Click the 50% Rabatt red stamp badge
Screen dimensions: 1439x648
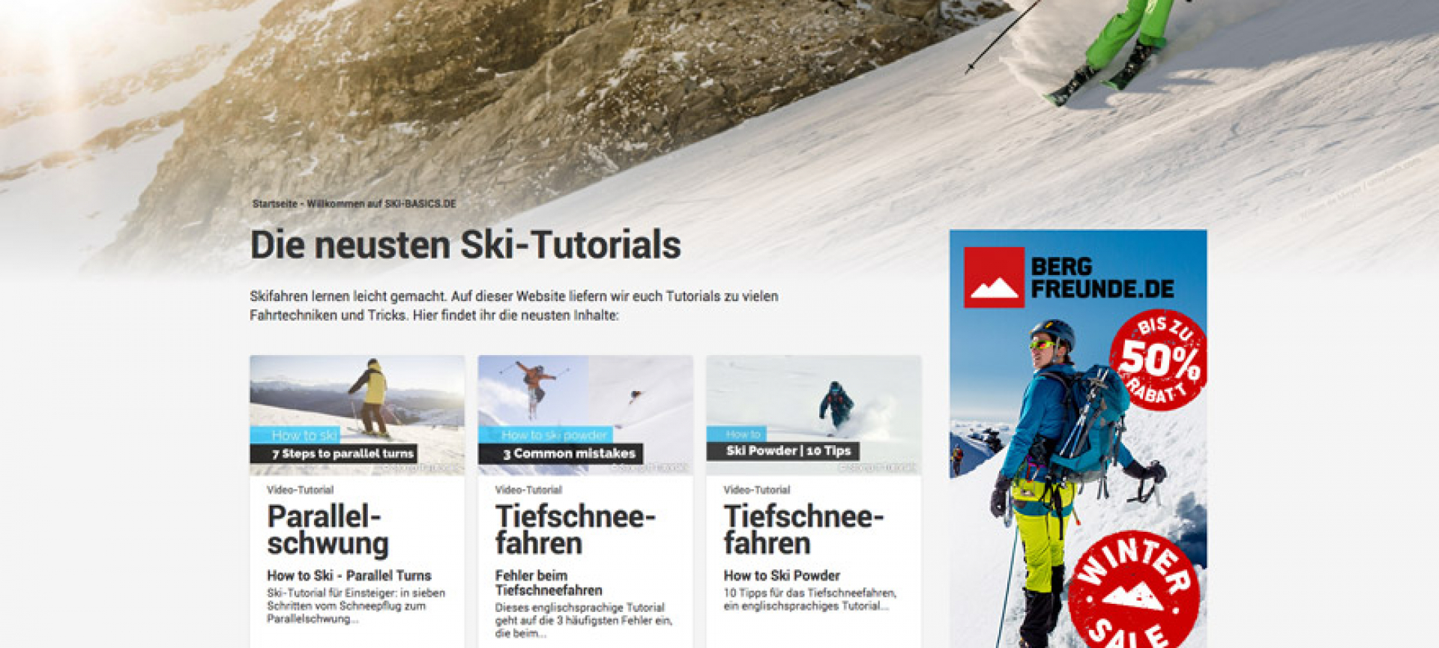[x=1159, y=360]
